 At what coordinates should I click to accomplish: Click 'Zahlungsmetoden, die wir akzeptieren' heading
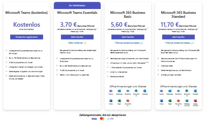click(x=102, y=115)
